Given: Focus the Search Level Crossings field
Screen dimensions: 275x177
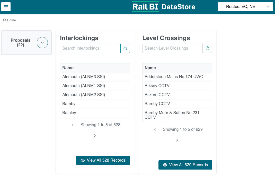Looking at the screenshot, I should (x=172, y=48).
